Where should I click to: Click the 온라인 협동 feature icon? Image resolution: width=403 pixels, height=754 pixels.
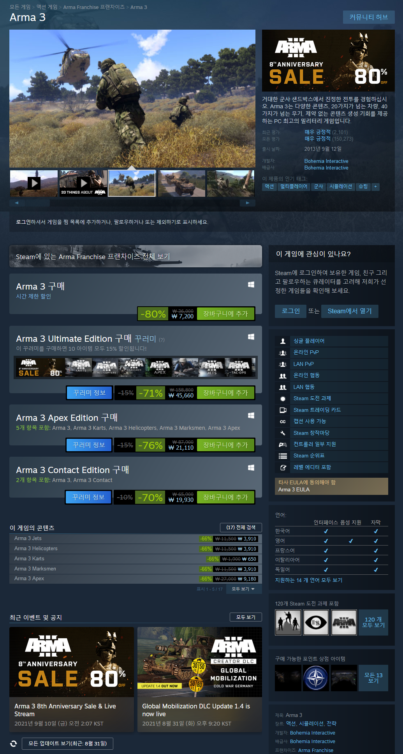[283, 376]
